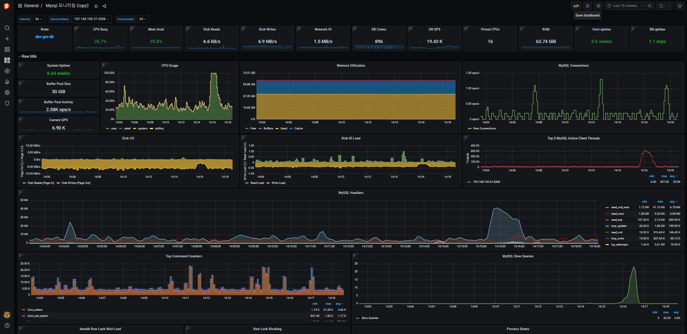Open dashboard settings gear in top toolbar

(x=598, y=6)
